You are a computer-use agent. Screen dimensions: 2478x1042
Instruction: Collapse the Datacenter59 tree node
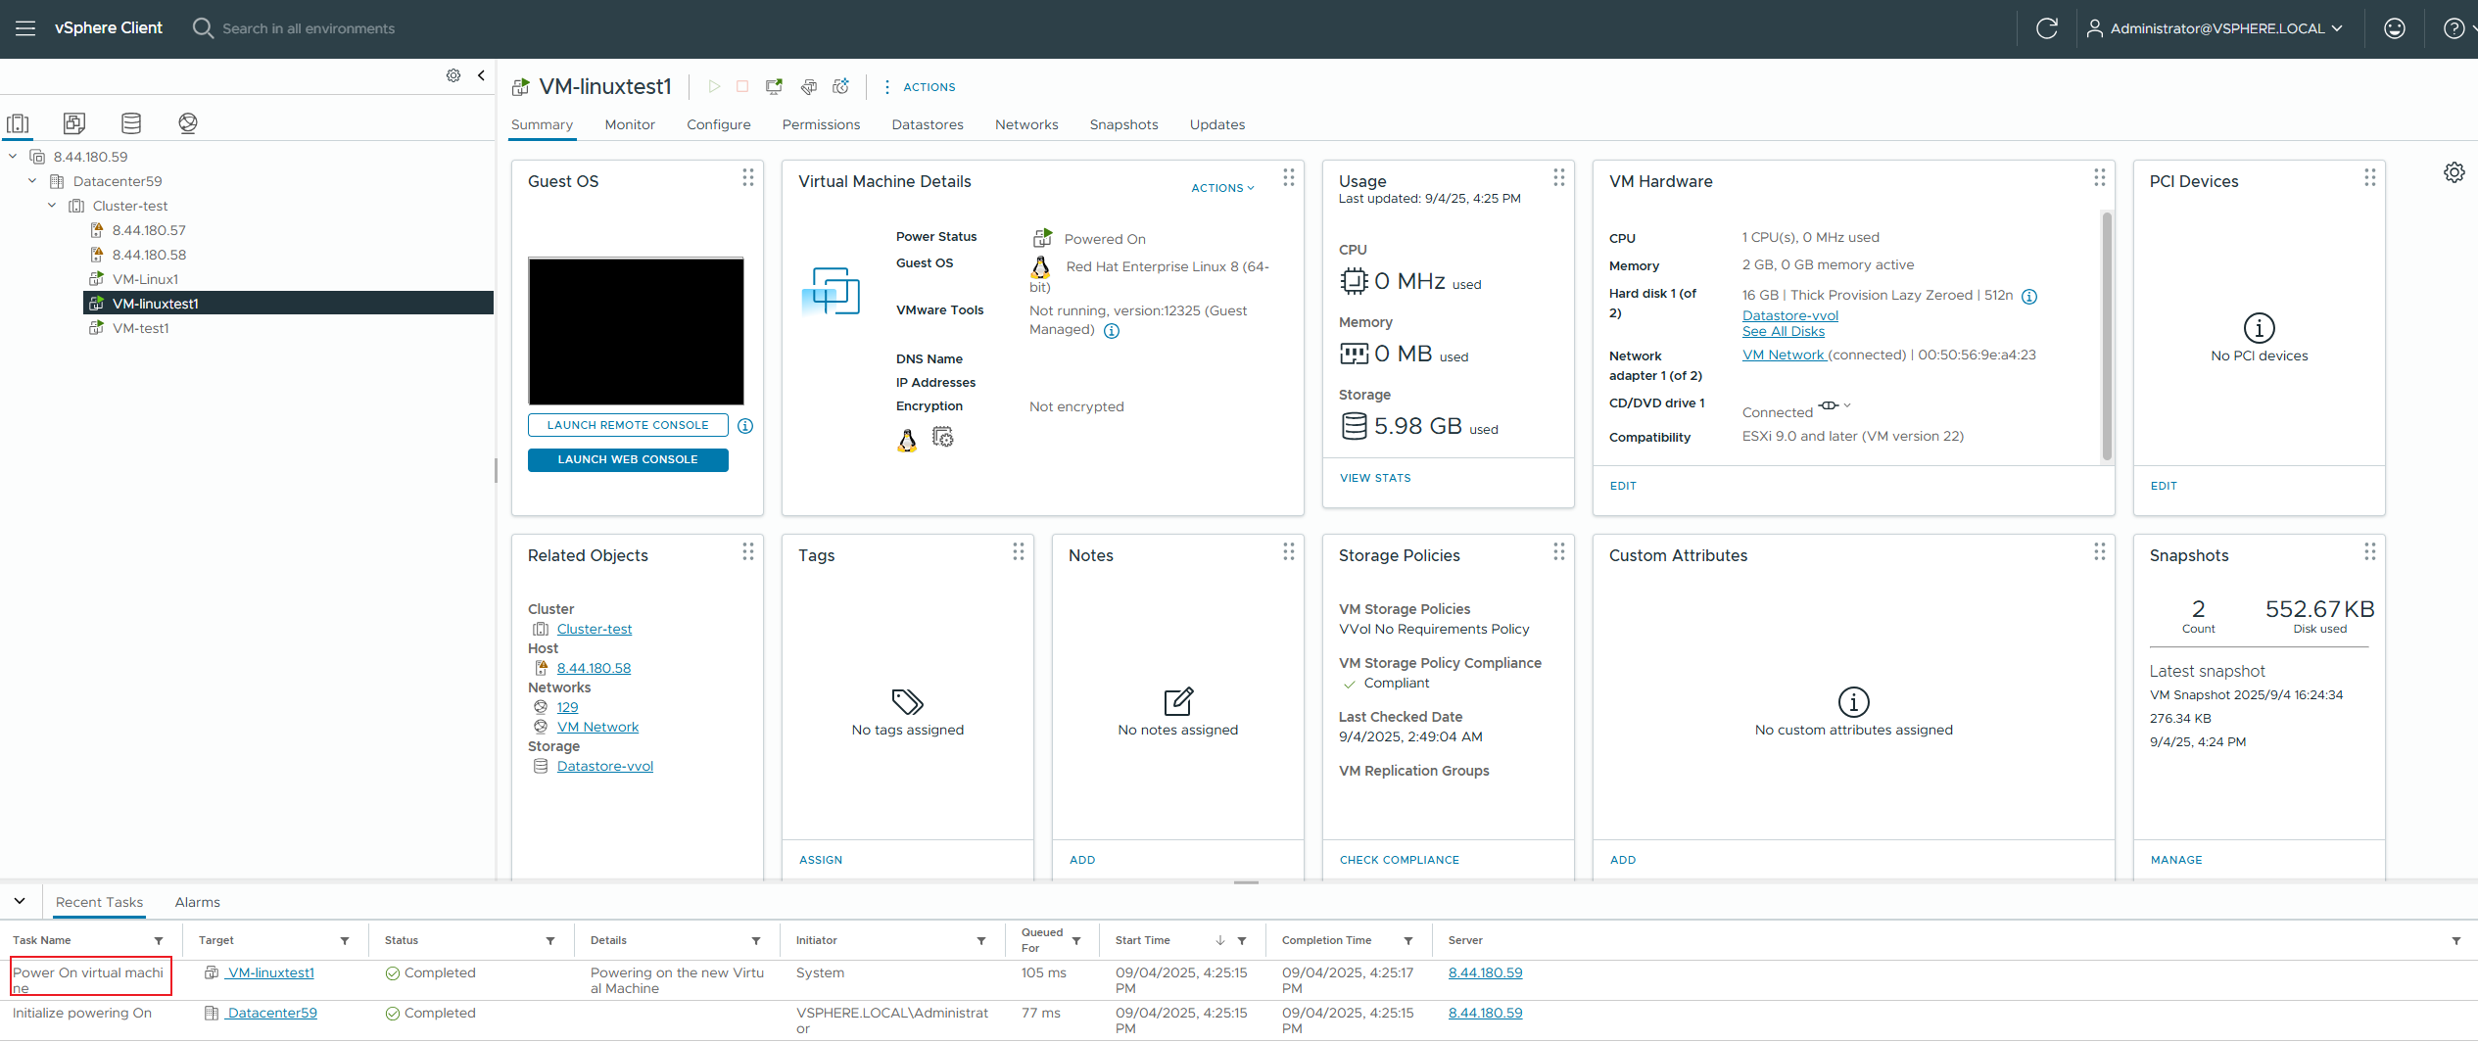coord(32,181)
